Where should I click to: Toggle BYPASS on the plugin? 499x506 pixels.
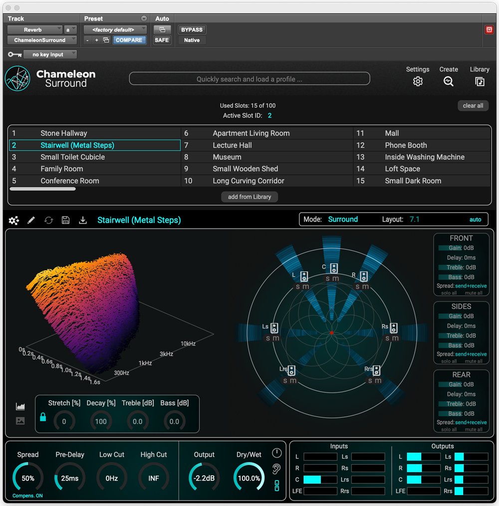(x=192, y=29)
